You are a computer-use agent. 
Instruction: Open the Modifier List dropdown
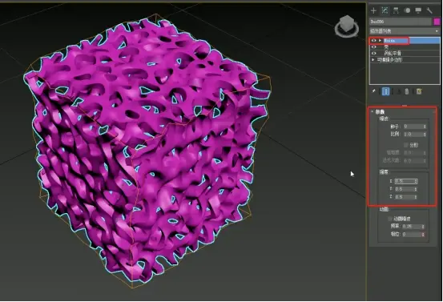[405, 30]
